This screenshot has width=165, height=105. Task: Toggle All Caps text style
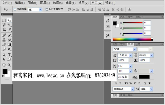(x=126, y=83)
